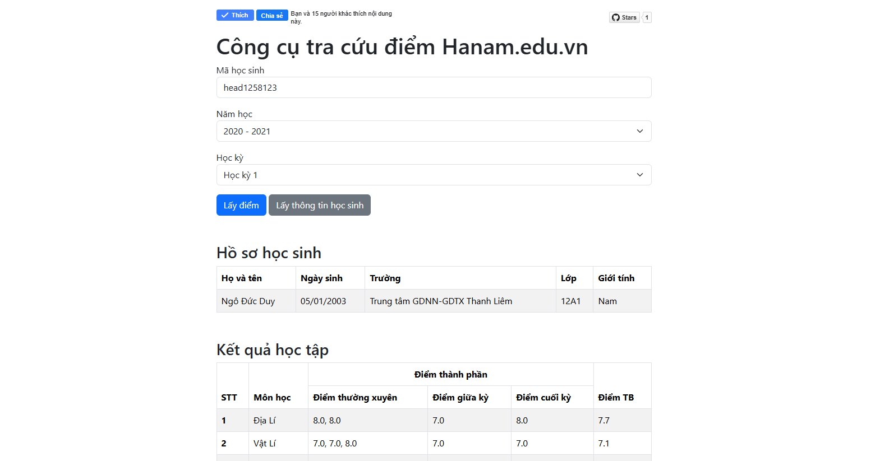880x461 pixels.
Task: Click the GitHub octocat icon on the Stars badge
Action: coord(616,17)
